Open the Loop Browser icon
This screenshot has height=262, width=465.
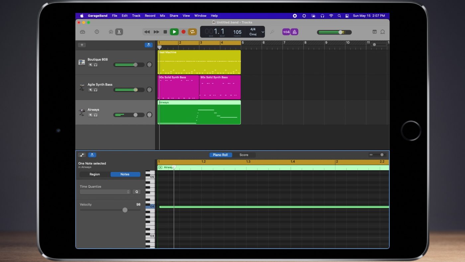(x=382, y=32)
